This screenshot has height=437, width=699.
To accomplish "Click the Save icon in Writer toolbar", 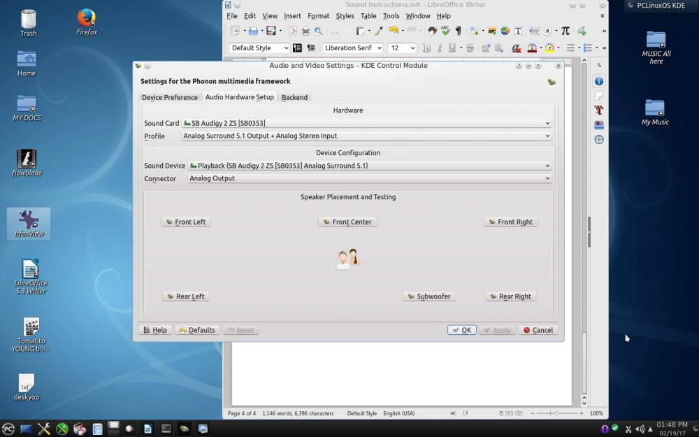I will 271,31.
